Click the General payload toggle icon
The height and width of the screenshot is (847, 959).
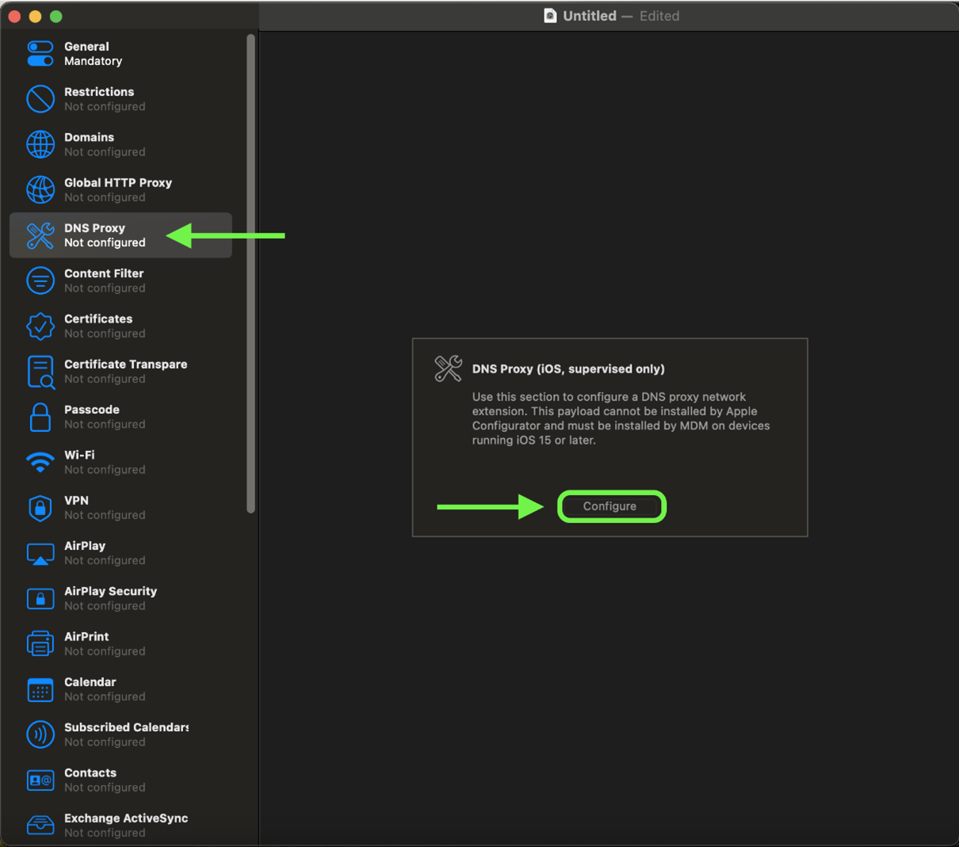[x=40, y=54]
